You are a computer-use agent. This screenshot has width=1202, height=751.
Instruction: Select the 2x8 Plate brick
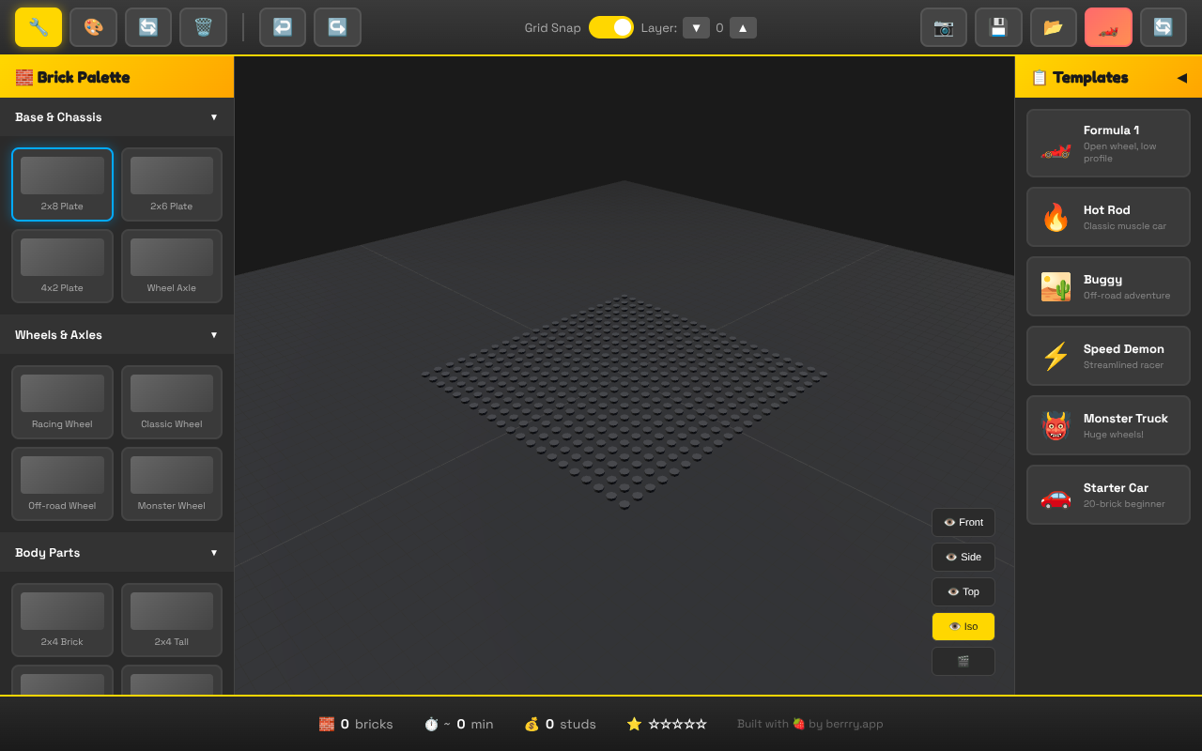(62, 184)
